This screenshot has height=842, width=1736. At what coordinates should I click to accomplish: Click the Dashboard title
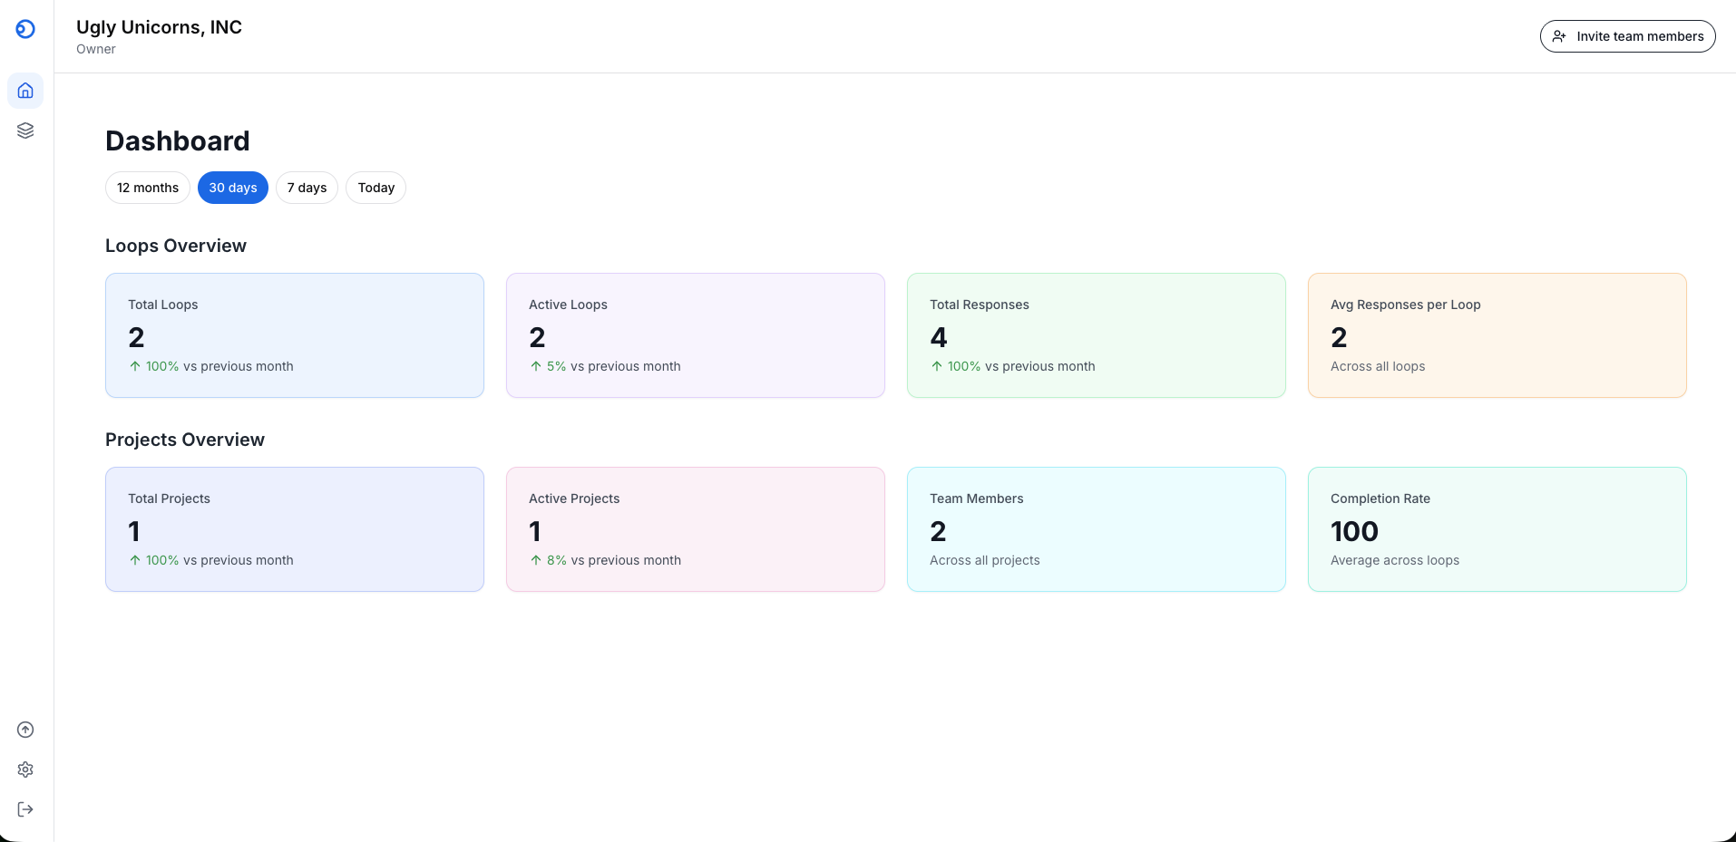click(x=177, y=141)
